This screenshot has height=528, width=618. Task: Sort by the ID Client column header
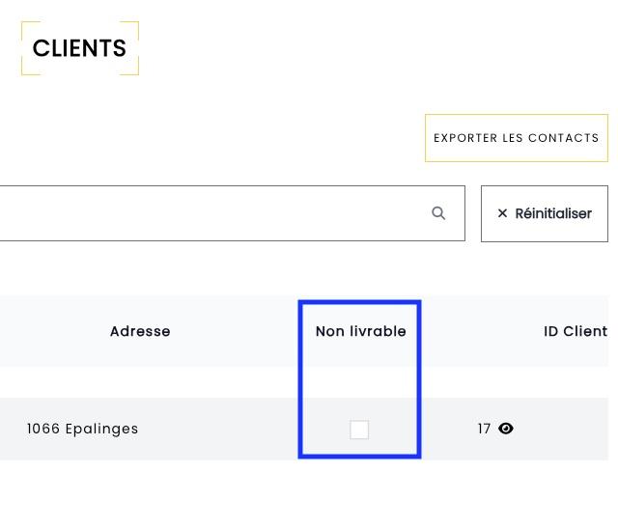click(x=575, y=331)
